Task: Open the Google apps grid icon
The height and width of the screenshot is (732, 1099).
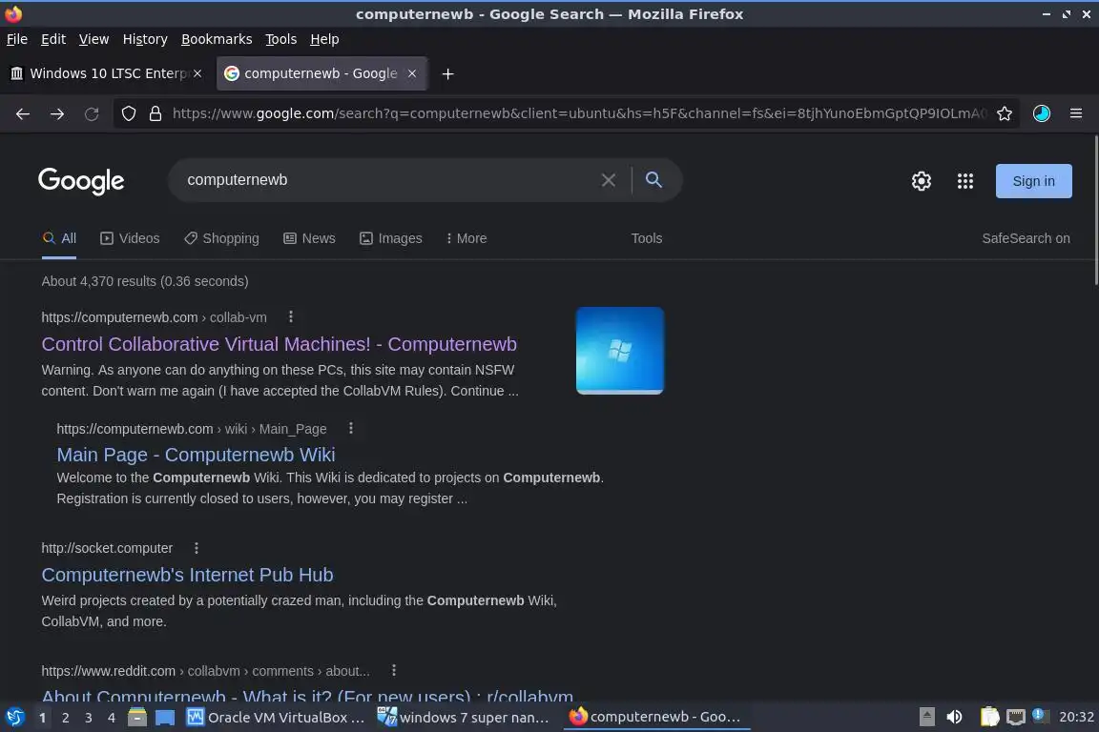Action: [x=965, y=181]
